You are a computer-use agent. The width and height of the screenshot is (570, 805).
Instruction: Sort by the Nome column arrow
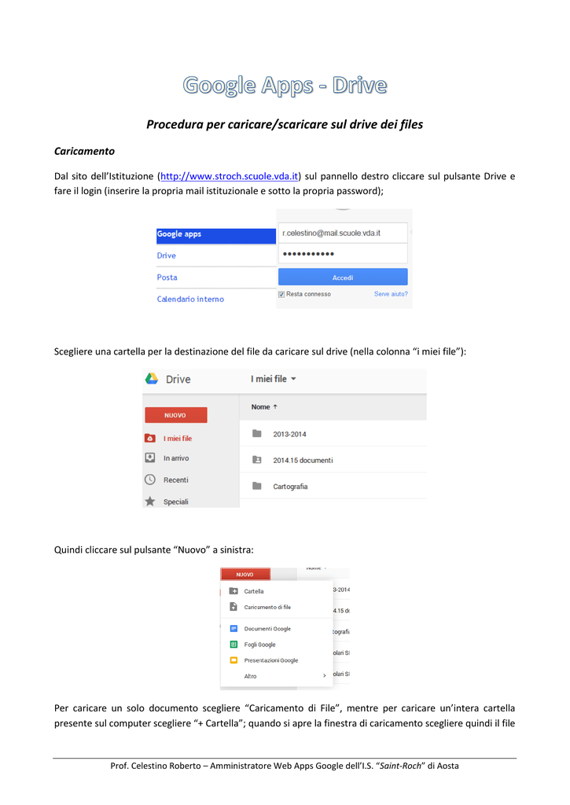[x=275, y=406]
